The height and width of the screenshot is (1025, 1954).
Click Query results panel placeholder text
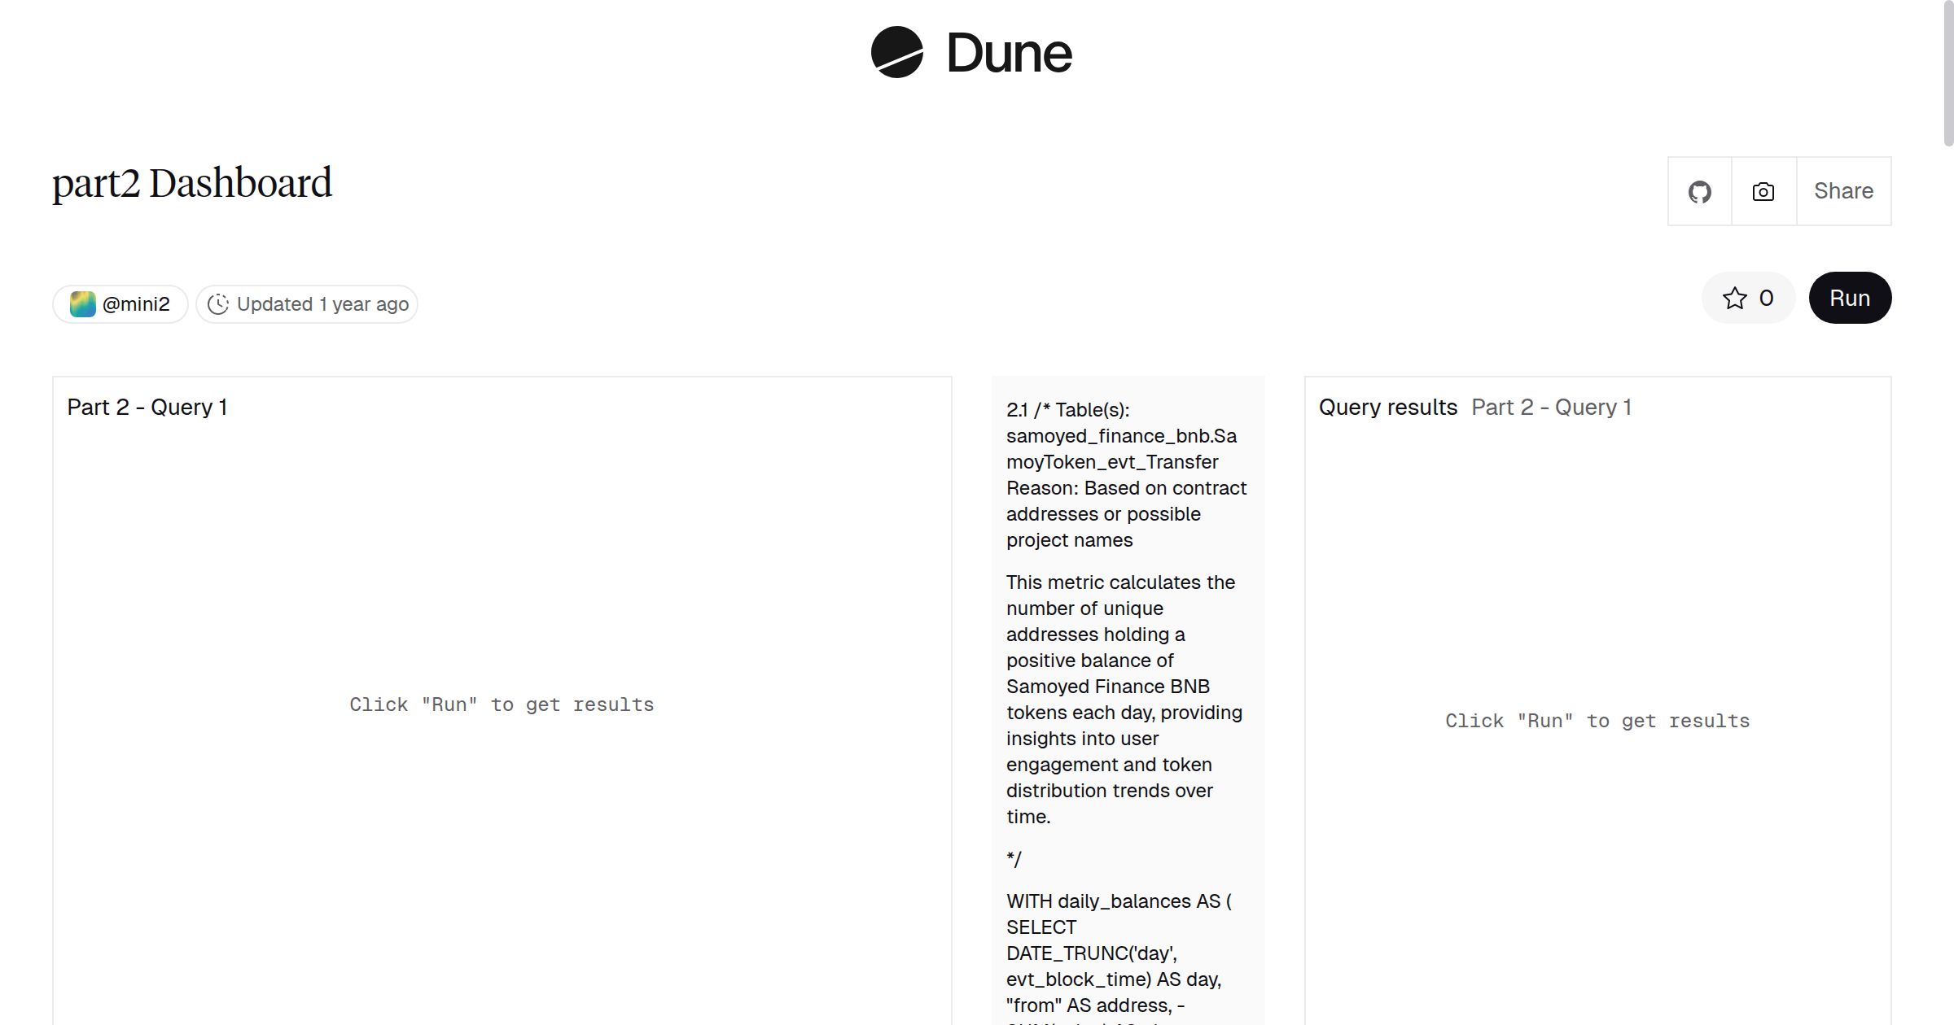coord(1597,721)
